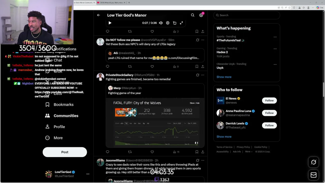Open the Cookie Policy link
The image size is (325, 183).
coord(261,147)
